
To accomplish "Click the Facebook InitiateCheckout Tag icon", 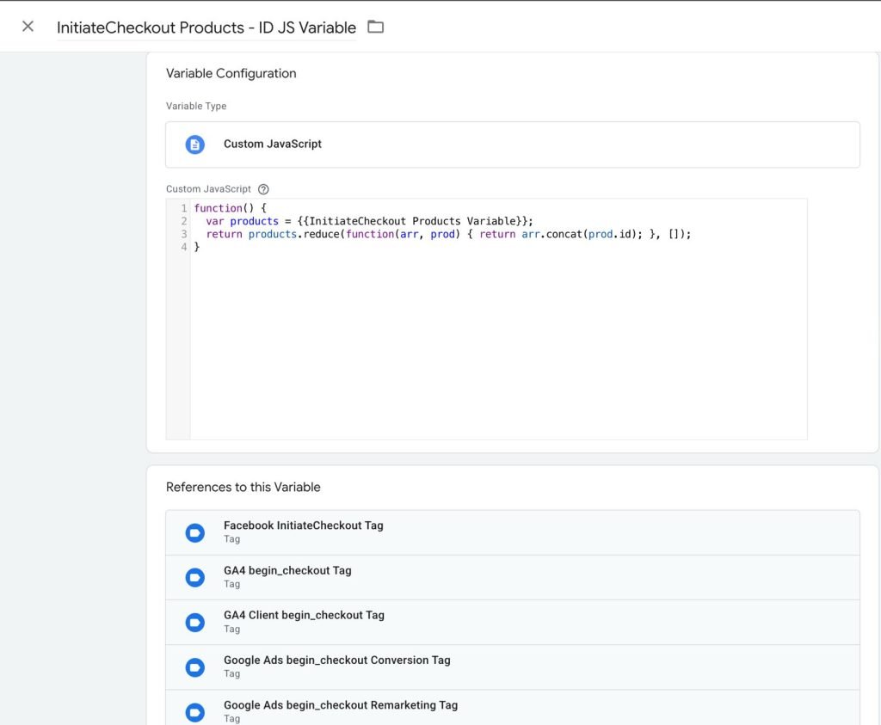I will [x=195, y=532].
